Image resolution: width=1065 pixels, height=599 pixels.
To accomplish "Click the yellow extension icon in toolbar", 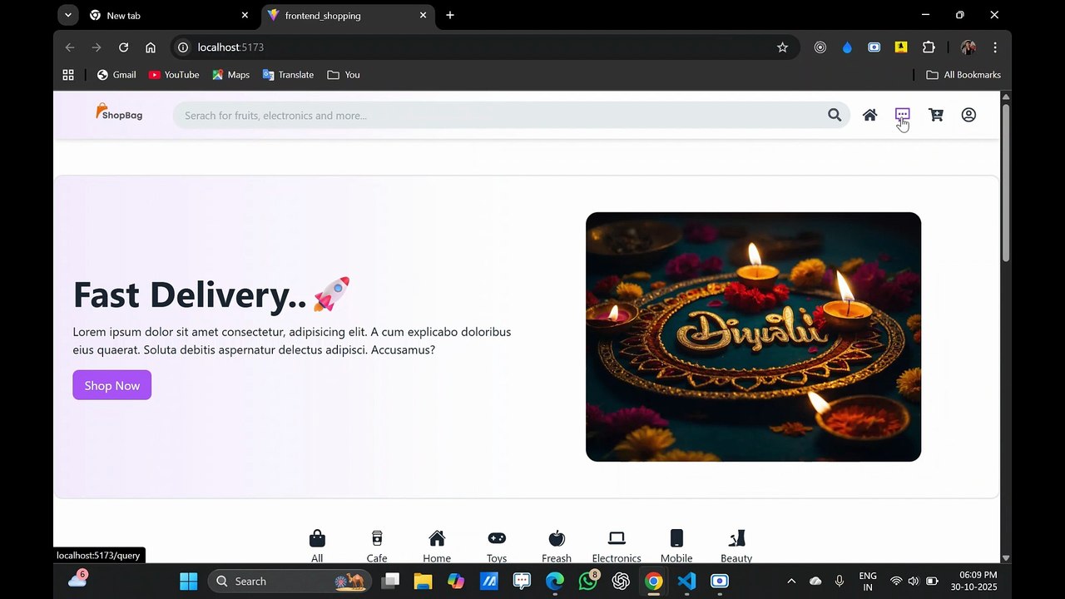I will tap(901, 47).
